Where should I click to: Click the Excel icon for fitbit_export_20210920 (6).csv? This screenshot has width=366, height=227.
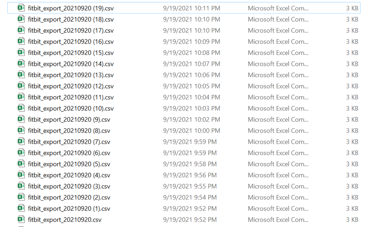click(x=21, y=152)
